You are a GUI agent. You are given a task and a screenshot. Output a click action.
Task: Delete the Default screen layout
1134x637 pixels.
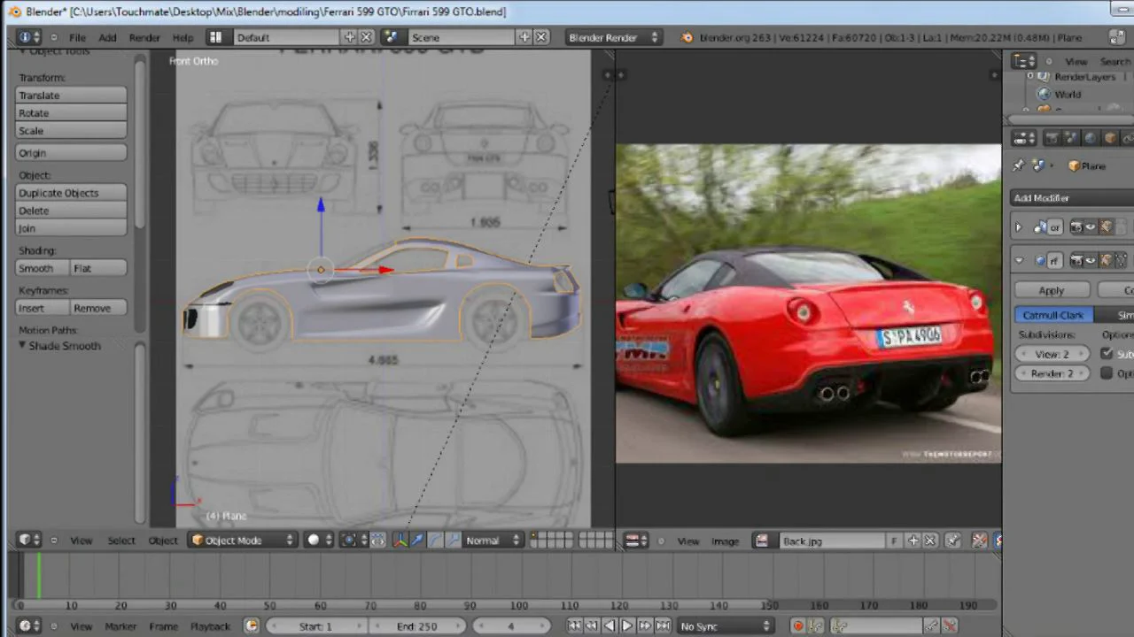(366, 37)
